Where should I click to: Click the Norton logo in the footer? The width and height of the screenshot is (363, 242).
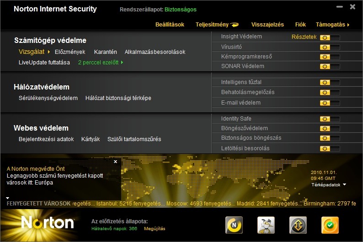(48, 223)
